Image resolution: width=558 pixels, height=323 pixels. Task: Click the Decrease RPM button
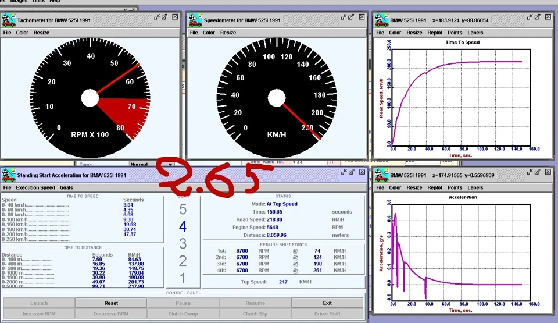point(111,314)
